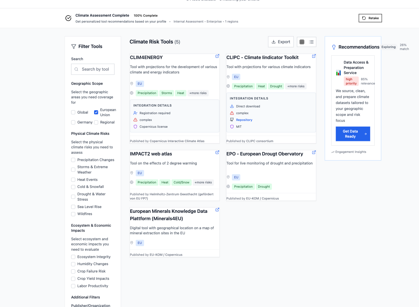Enable Precipitation Changes filter
The image size is (419, 307).
pos(73,160)
